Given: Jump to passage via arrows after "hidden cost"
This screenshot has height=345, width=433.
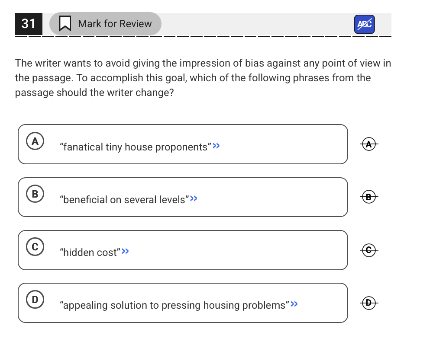Looking at the screenshot, I should tap(126, 251).
